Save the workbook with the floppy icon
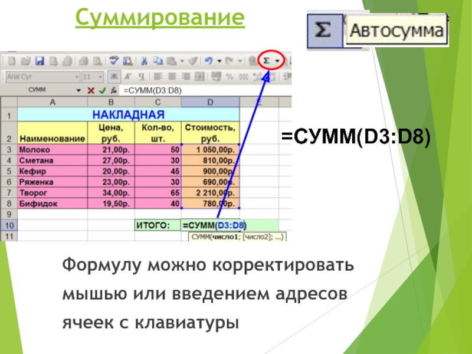472x354 pixels. (40, 61)
